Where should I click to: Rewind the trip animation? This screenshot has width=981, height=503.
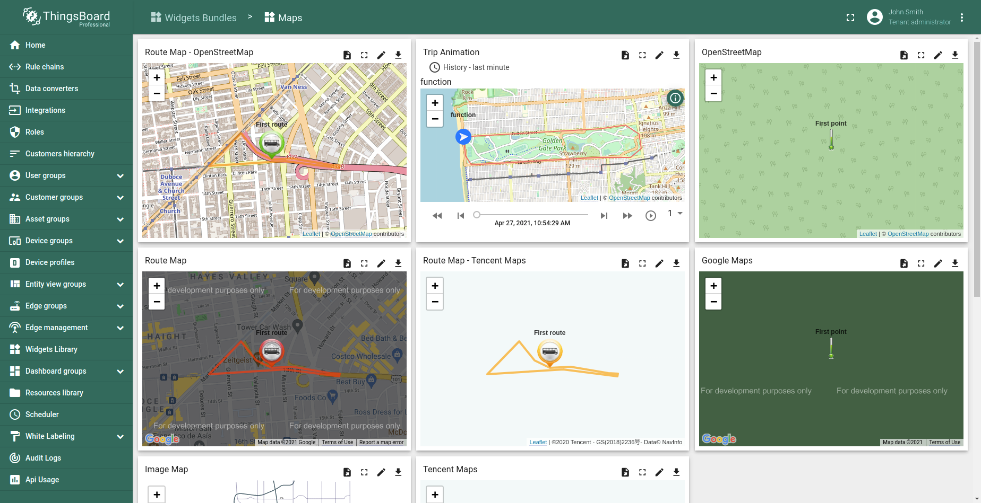[437, 216]
